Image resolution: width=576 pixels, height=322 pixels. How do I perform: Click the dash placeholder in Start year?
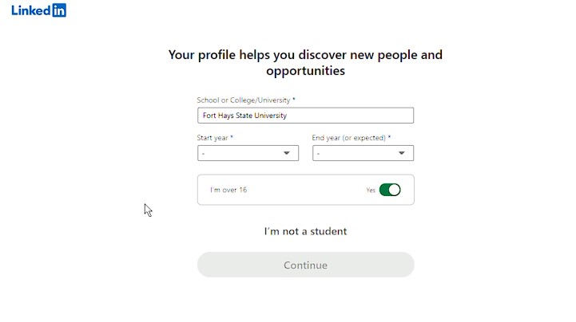coord(203,154)
